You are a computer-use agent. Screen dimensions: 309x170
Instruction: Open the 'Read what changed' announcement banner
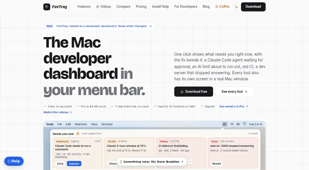pyautogui.click(x=100, y=26)
